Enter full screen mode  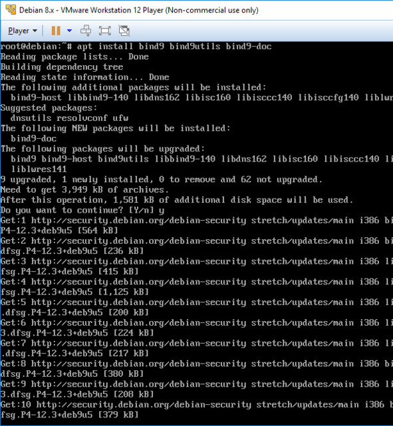pyautogui.click(x=105, y=31)
